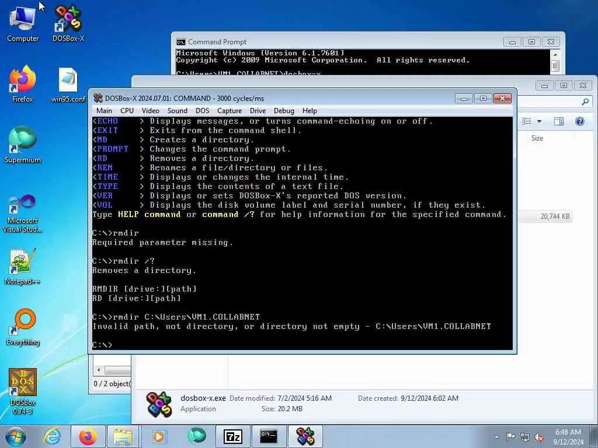The height and width of the screenshot is (448, 598).
Task: Select the Microsoft Visual Studio shortcut
Action: (x=23, y=213)
